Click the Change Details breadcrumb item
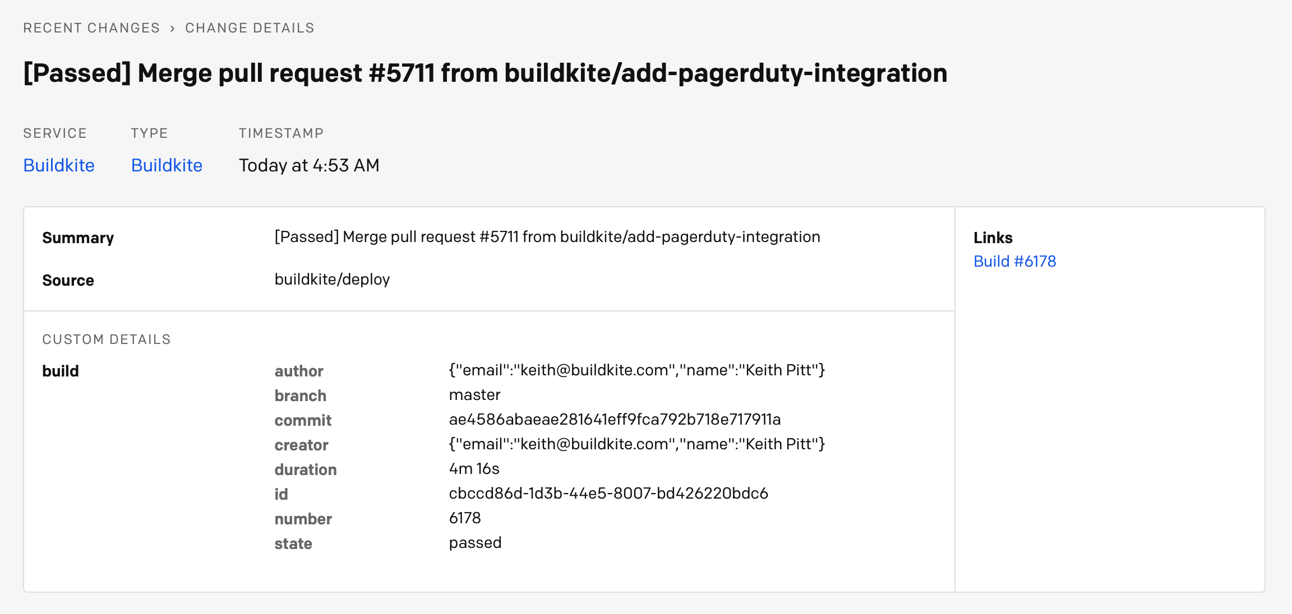The width and height of the screenshot is (1292, 614). 250,27
